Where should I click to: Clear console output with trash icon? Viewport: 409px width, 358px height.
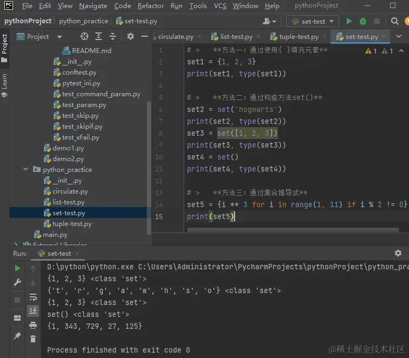[x=33, y=339]
